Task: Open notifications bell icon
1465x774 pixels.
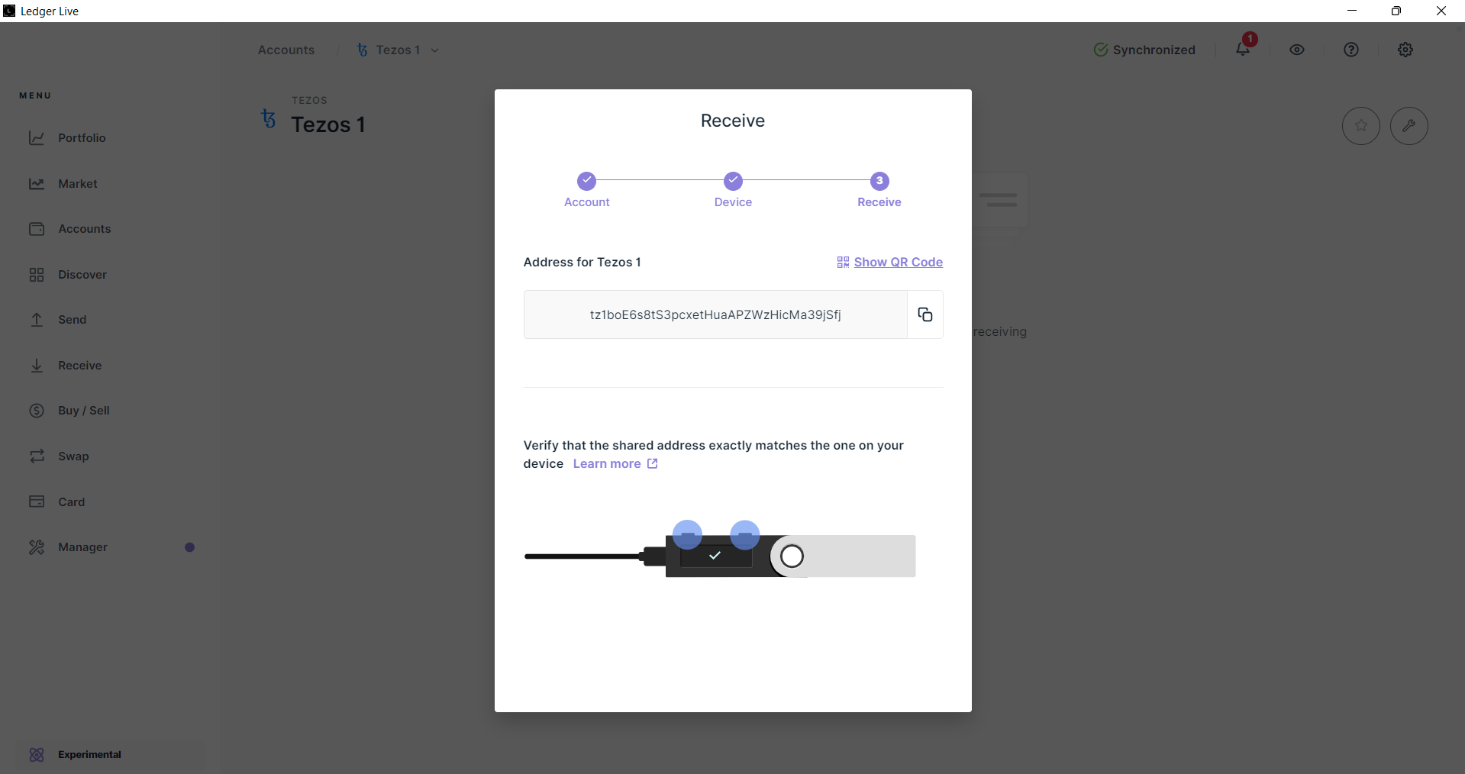Action: tap(1243, 50)
